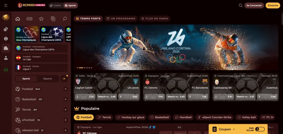Image resolution: width=283 pixels, height=134 pixels.
Task: Open the bet history document icon
Action: (x=53, y=19)
